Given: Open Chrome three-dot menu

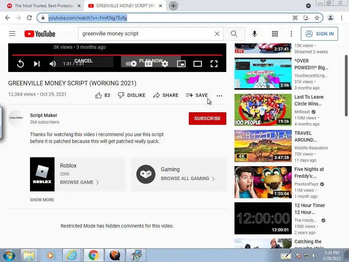Looking at the screenshot, I should (x=342, y=18).
